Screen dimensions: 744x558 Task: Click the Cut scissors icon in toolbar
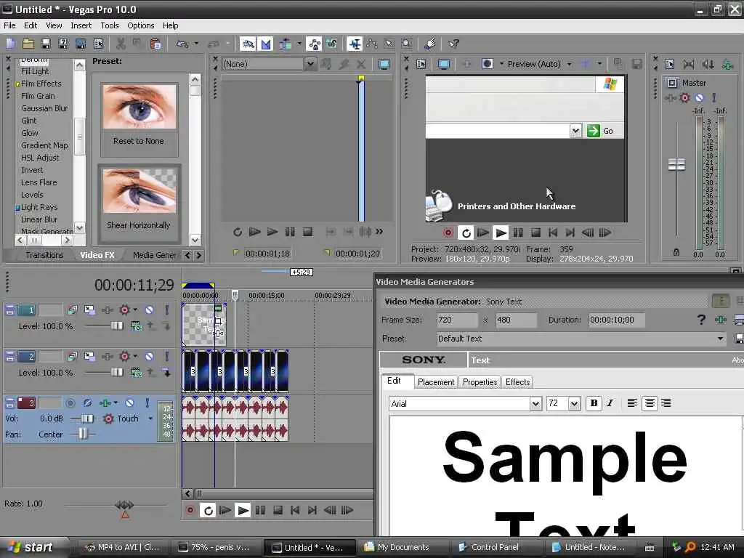[x=121, y=44]
